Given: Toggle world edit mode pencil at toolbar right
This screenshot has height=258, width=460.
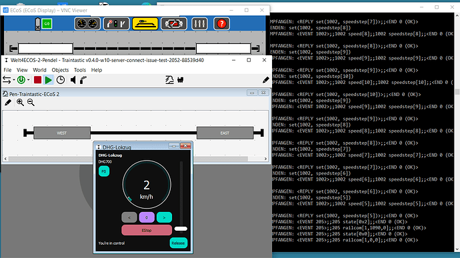Looking at the screenshot, I should pyautogui.click(x=266, y=80).
